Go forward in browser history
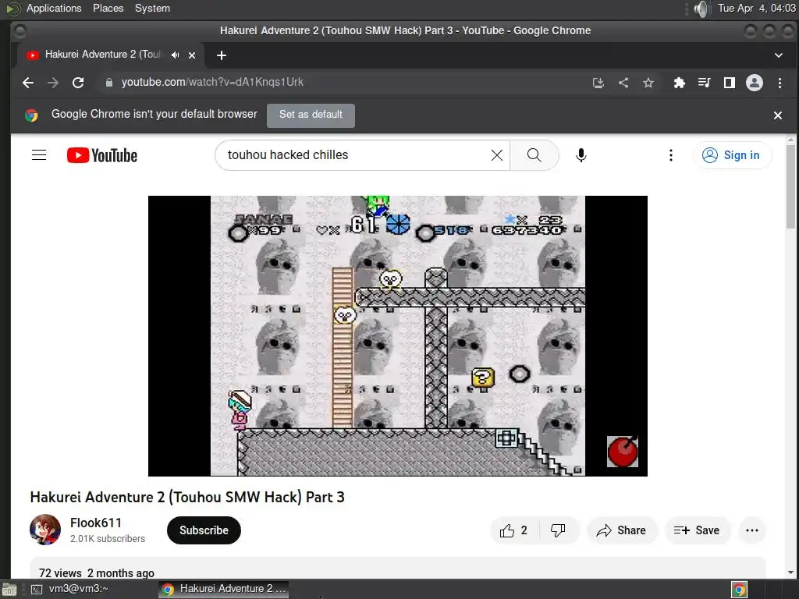Viewport: 799px width, 599px height. tap(53, 83)
